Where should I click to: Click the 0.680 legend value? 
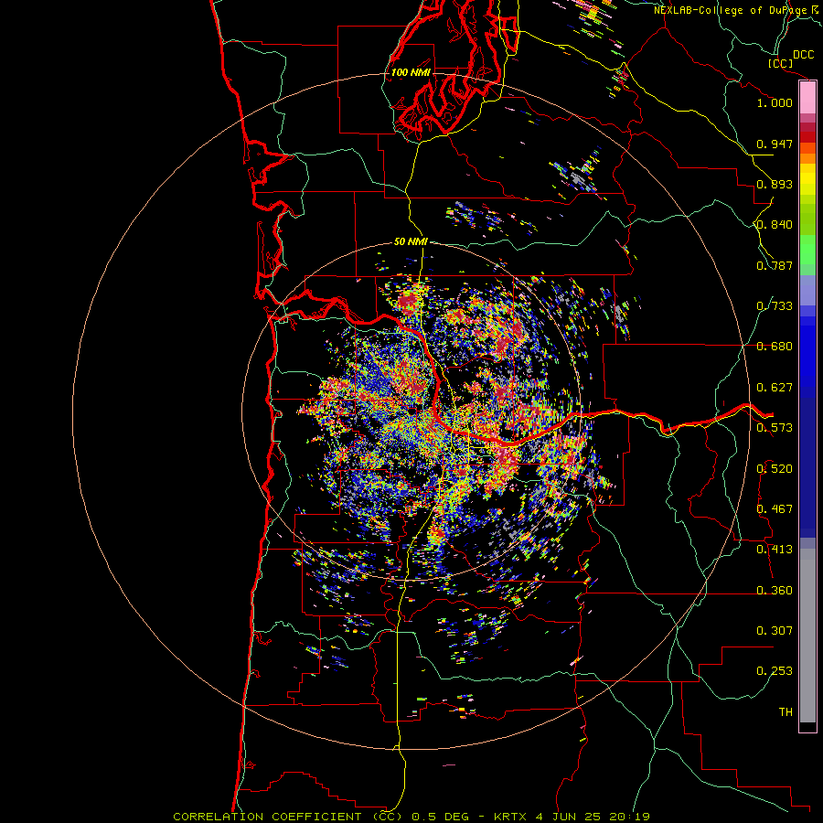pyautogui.click(x=775, y=347)
